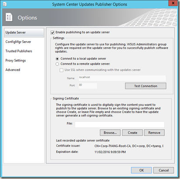Screen dimensions: 180x179
Task: Remove the signing certificate
Action: tap(154, 133)
